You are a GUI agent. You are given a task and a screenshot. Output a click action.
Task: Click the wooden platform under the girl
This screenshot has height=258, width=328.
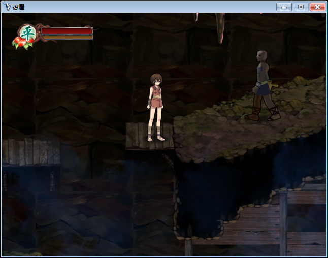tap(150, 136)
